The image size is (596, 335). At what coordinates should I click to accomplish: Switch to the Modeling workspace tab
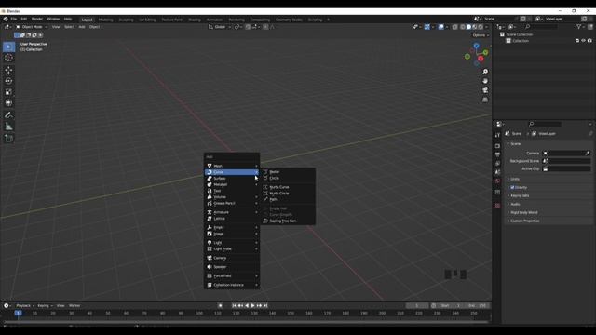105,20
